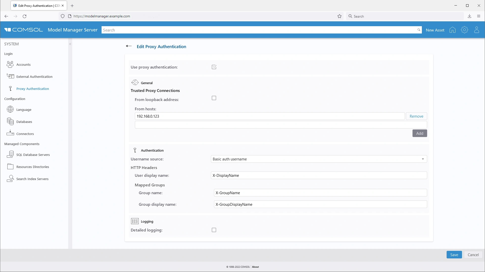Open the Username source dropdown
The image size is (485, 272).
319,159
